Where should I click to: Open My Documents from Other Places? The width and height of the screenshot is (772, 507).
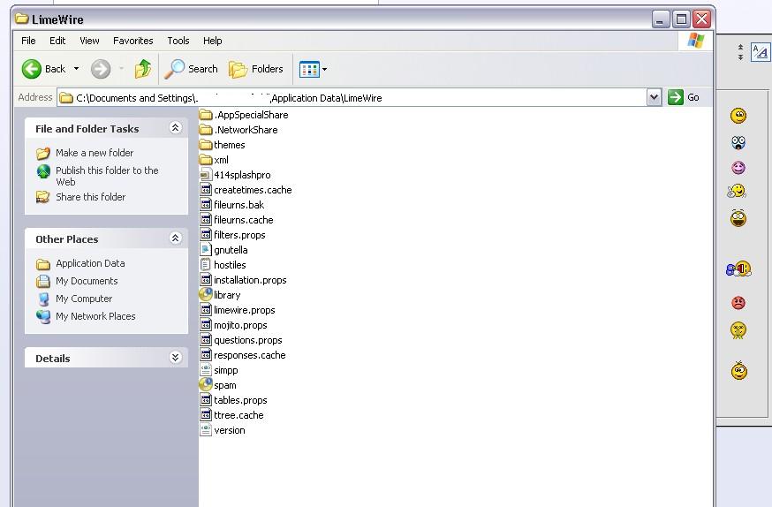87,281
